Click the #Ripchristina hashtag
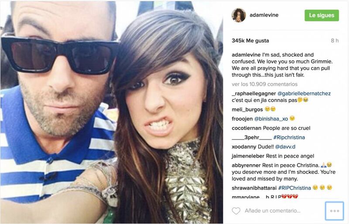349x224 pixels. click(x=289, y=137)
